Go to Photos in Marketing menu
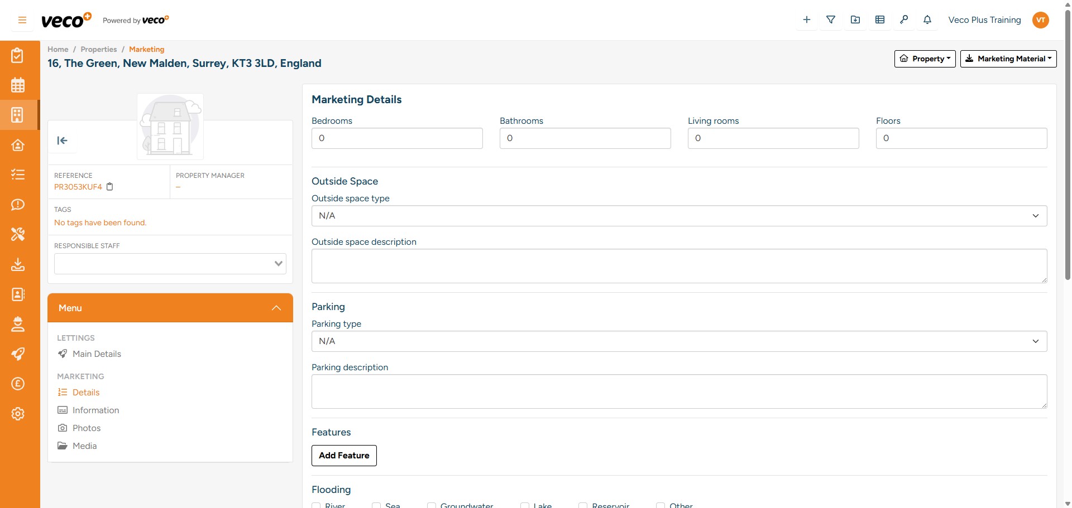 pos(87,428)
